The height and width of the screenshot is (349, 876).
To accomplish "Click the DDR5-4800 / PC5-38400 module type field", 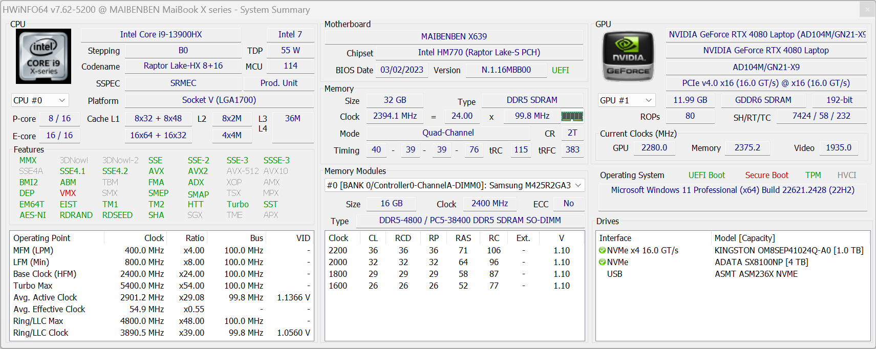I will 469,221.
